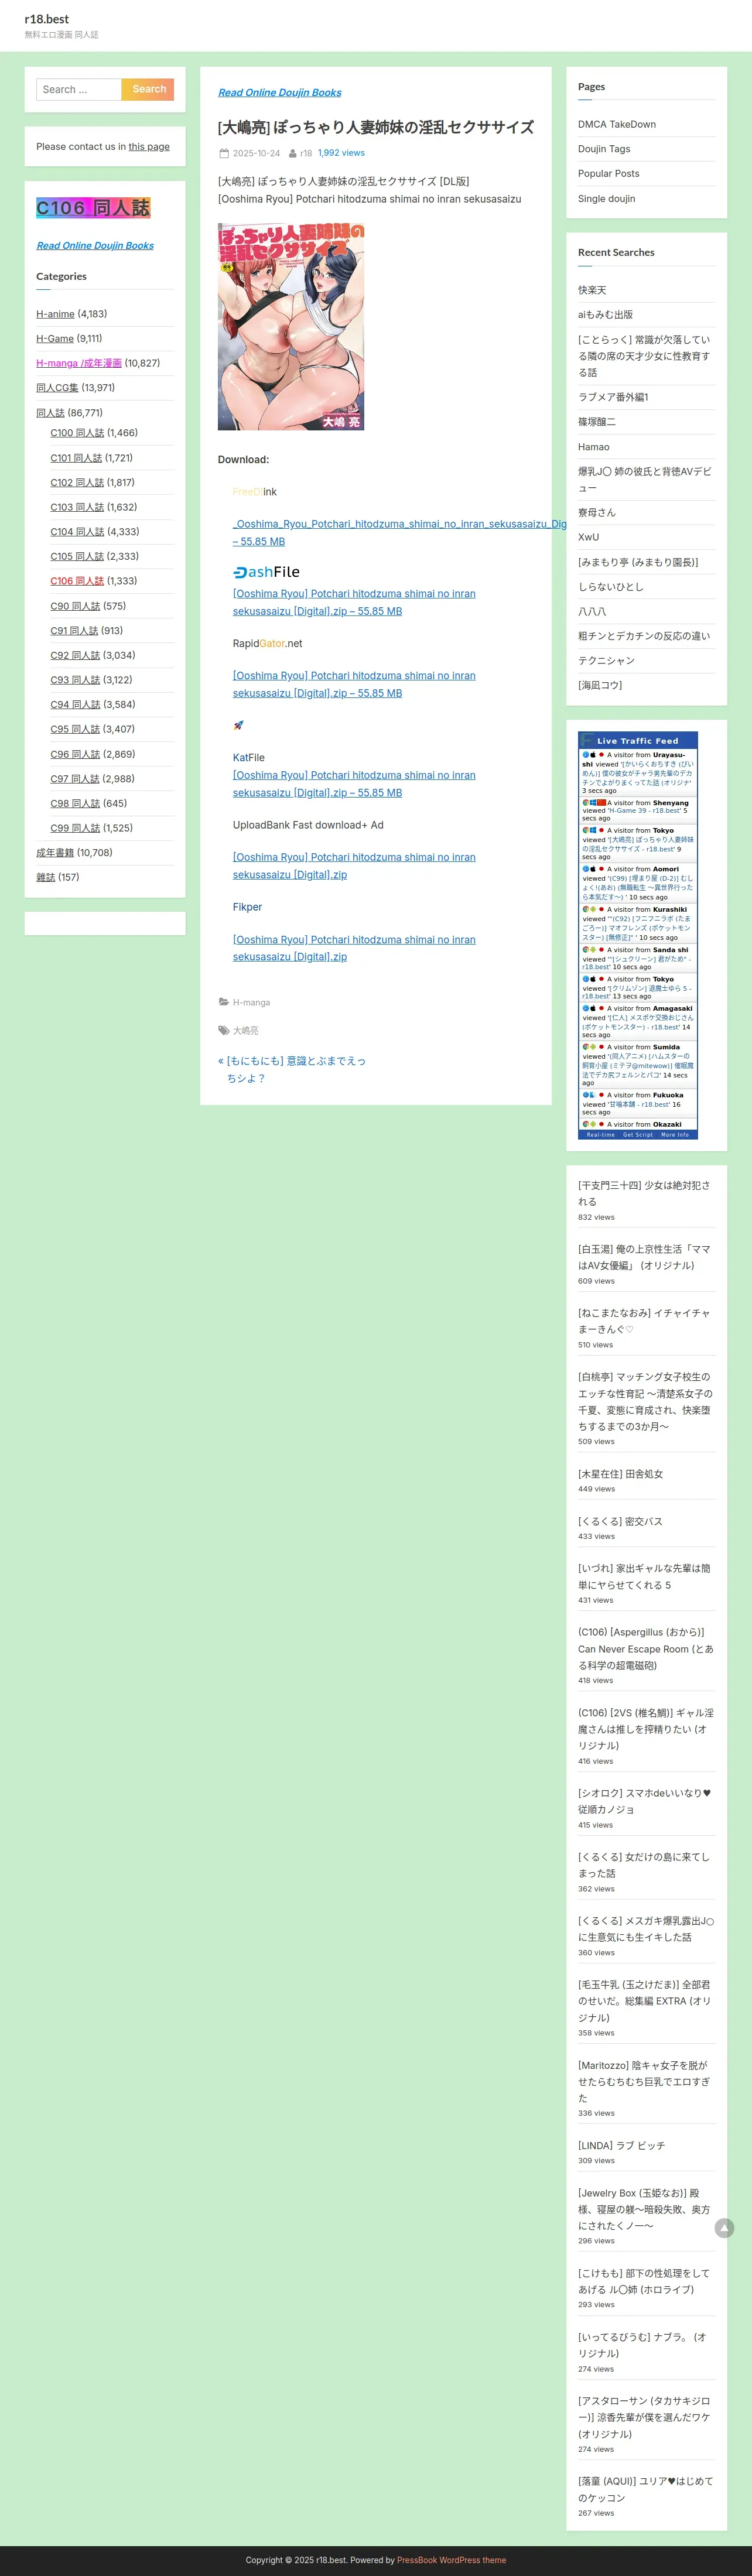Viewport: 752px width, 2576px height.
Task: Open the C93 同人誌 subcategory
Action: click(75, 680)
